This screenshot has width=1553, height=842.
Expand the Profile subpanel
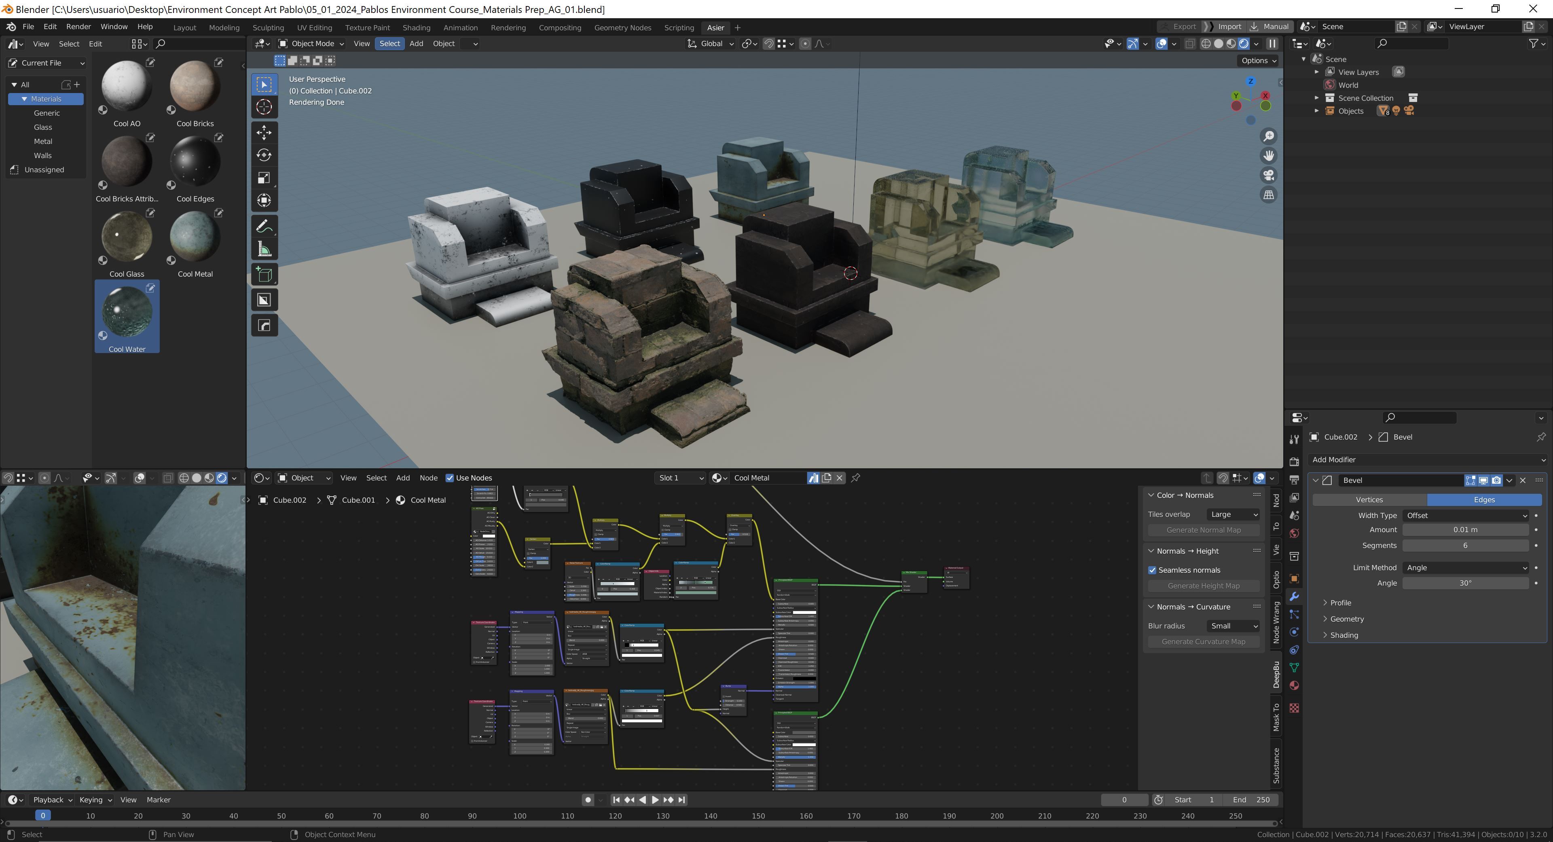tap(1340, 603)
